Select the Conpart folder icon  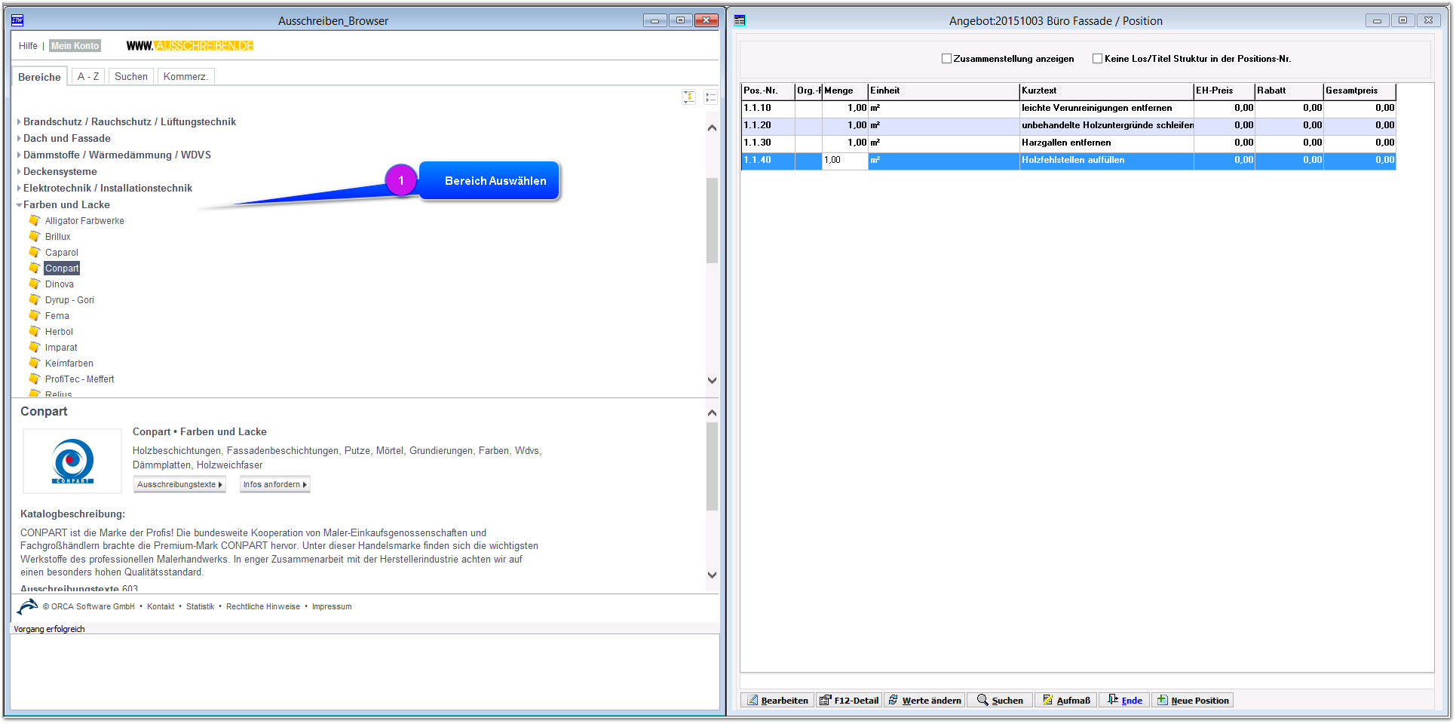click(x=34, y=268)
